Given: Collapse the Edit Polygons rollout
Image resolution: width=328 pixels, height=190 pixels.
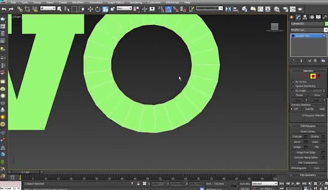Looking at the screenshot, I should (x=308, y=126).
